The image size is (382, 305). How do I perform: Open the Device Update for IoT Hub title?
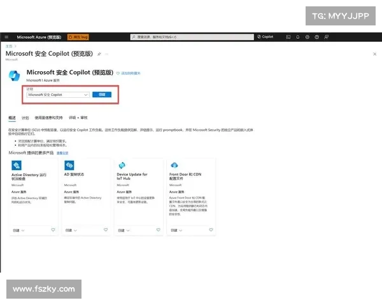click(132, 177)
